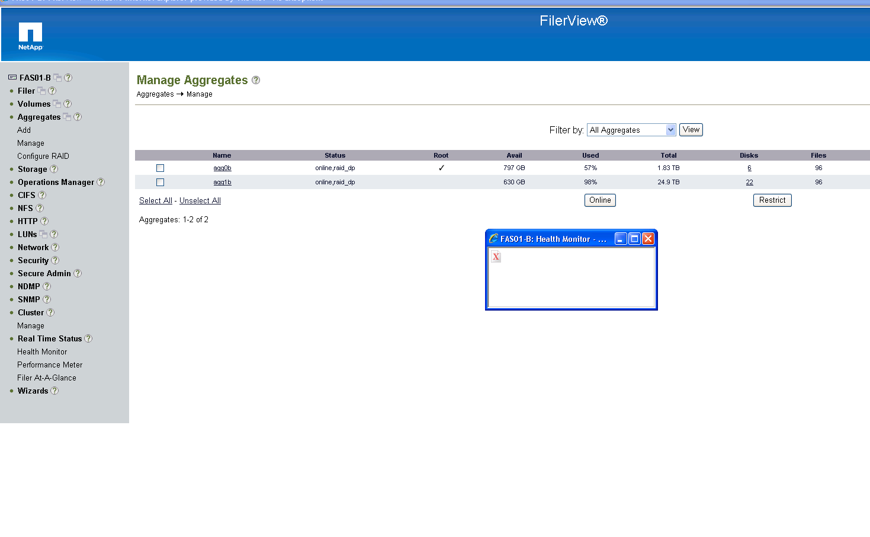
Task: Click disk count 22 link
Action: coord(749,183)
